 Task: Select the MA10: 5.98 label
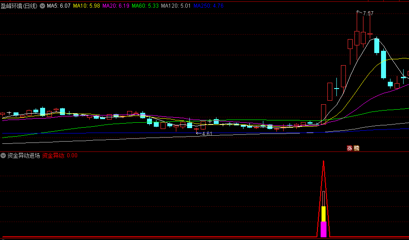87,6
